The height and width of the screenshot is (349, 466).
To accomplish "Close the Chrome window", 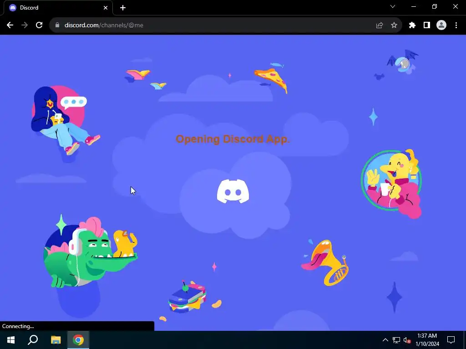I will pyautogui.click(x=455, y=6).
